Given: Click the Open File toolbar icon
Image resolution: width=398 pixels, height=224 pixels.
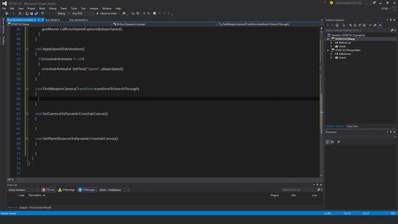Looking at the screenshot, I should point(27,14).
